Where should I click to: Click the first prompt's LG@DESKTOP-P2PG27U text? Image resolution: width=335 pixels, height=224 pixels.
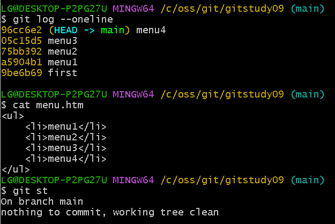click(x=54, y=9)
